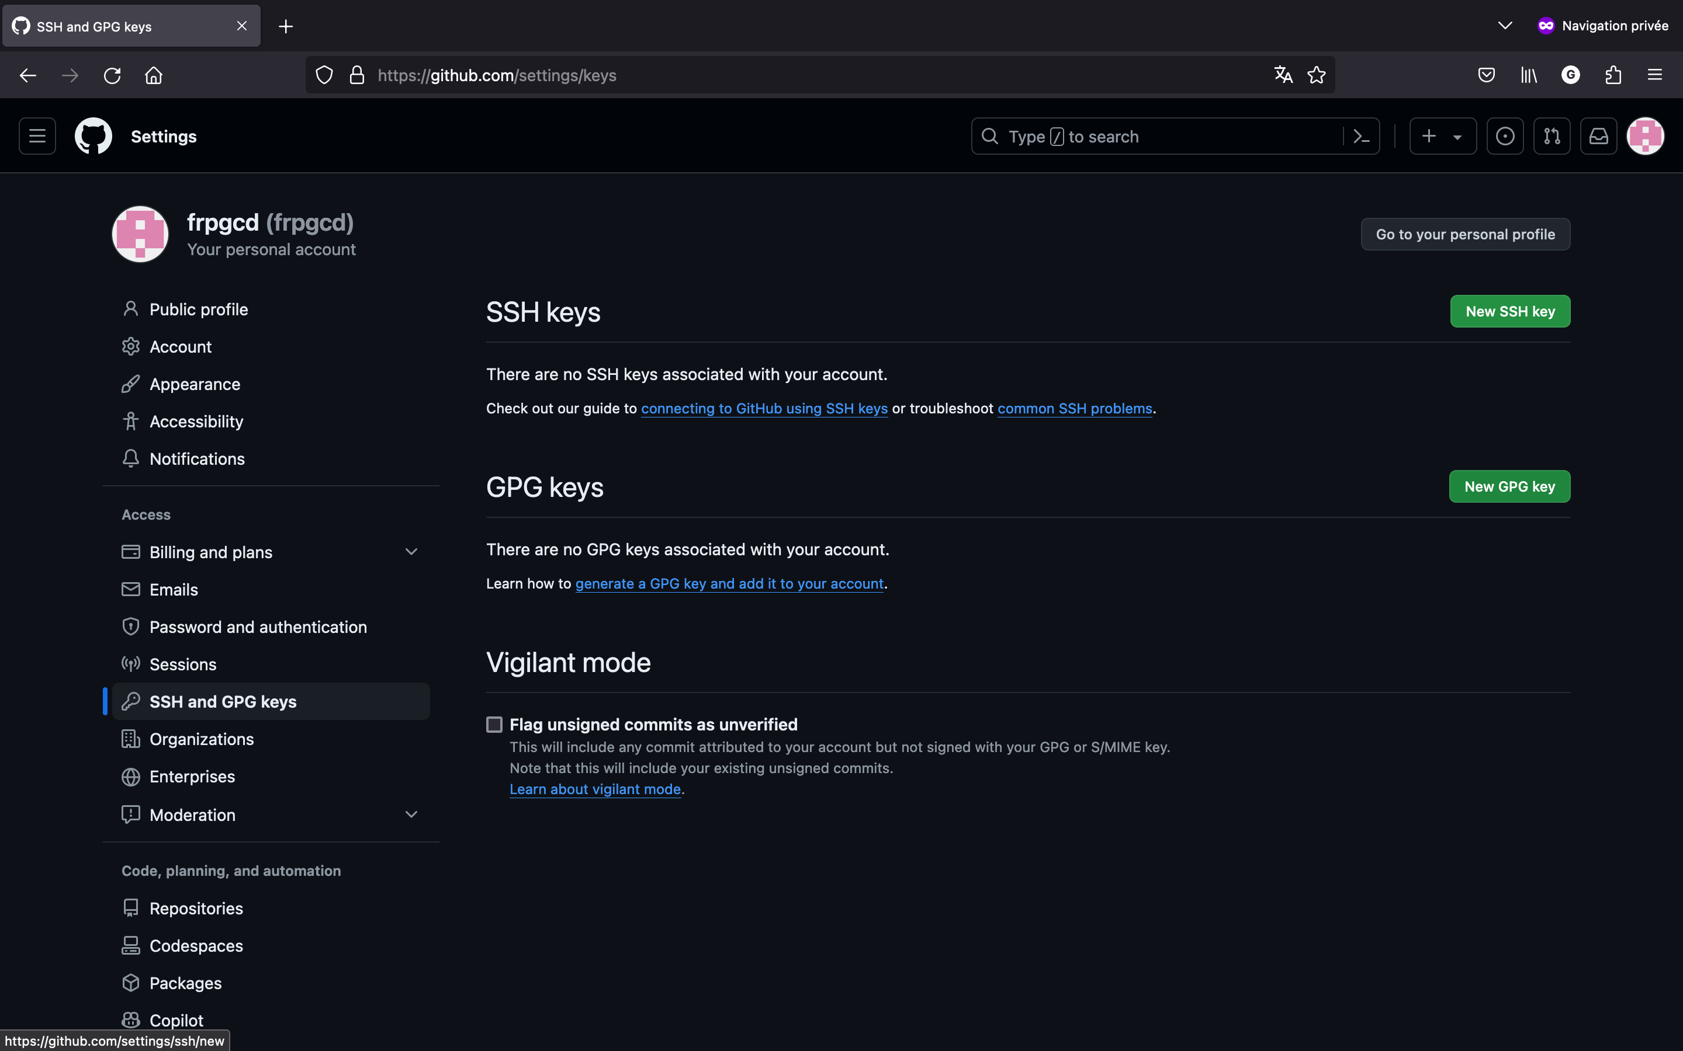
Task: Open Enterprises settings
Action: coord(271,777)
